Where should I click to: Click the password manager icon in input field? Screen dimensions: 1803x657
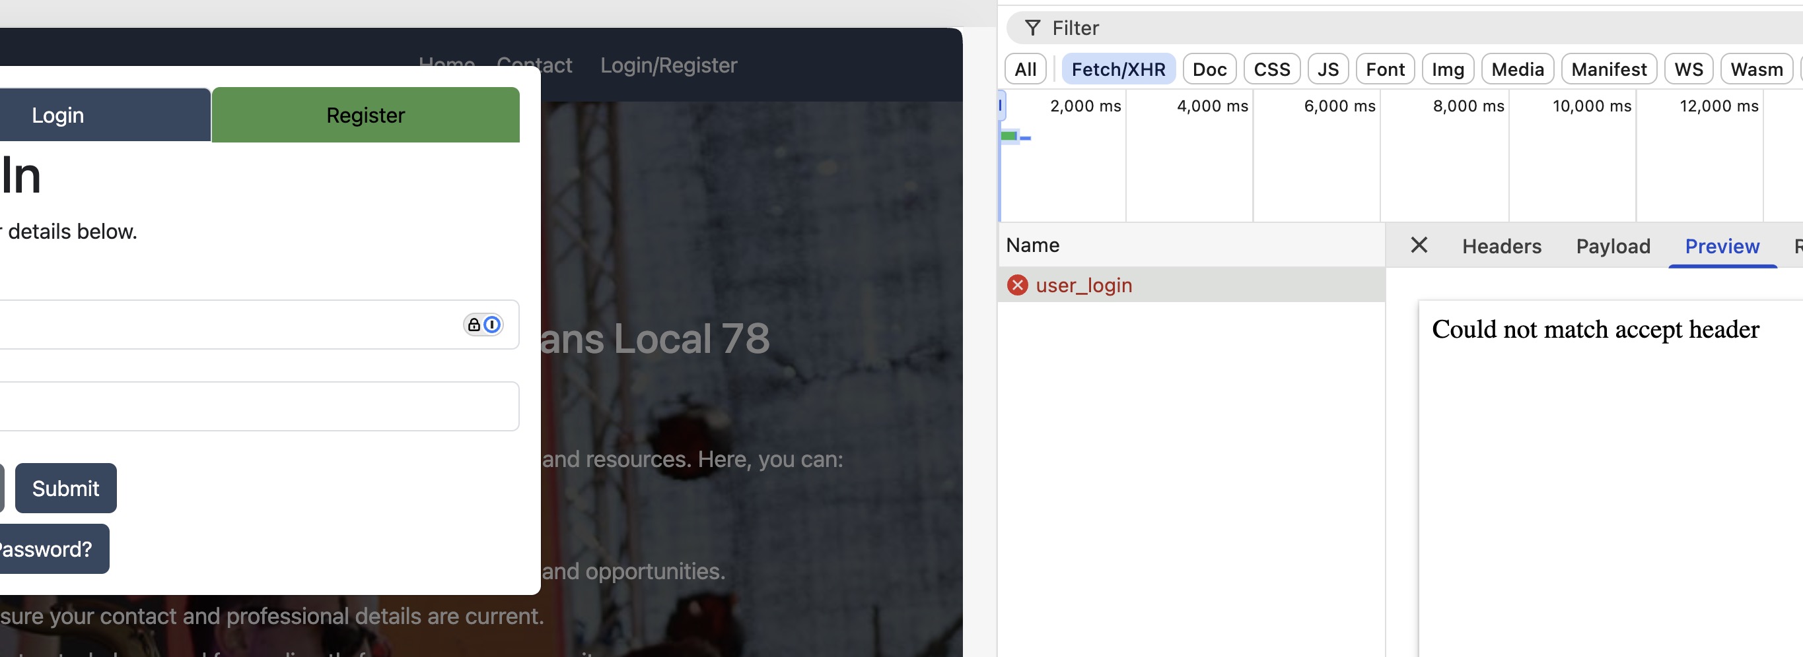click(483, 325)
